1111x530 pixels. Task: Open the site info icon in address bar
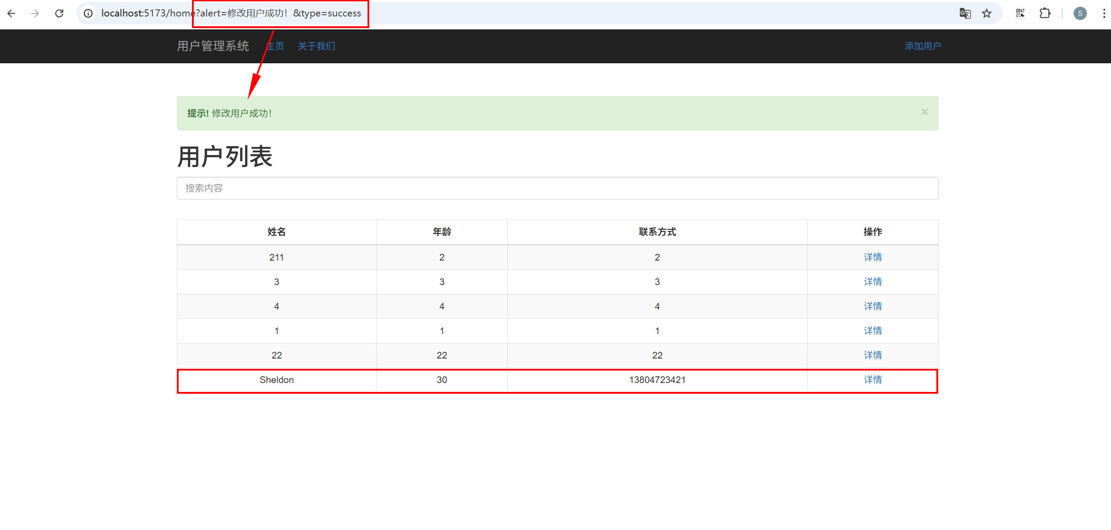[x=89, y=13]
